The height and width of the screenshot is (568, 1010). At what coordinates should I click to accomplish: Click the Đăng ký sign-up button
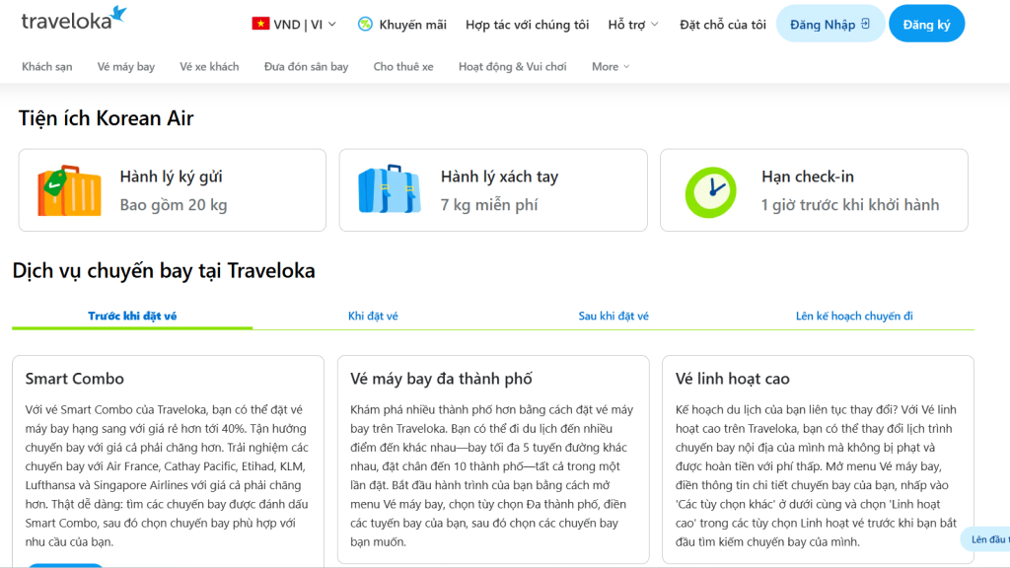click(926, 24)
